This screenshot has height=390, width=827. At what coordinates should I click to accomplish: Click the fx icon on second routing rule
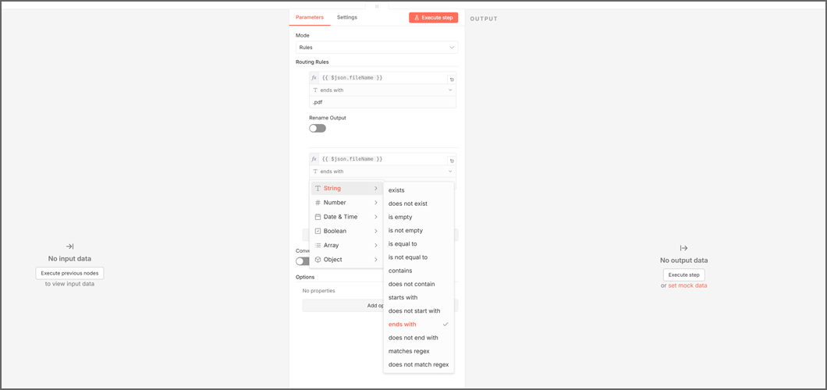(x=314, y=159)
